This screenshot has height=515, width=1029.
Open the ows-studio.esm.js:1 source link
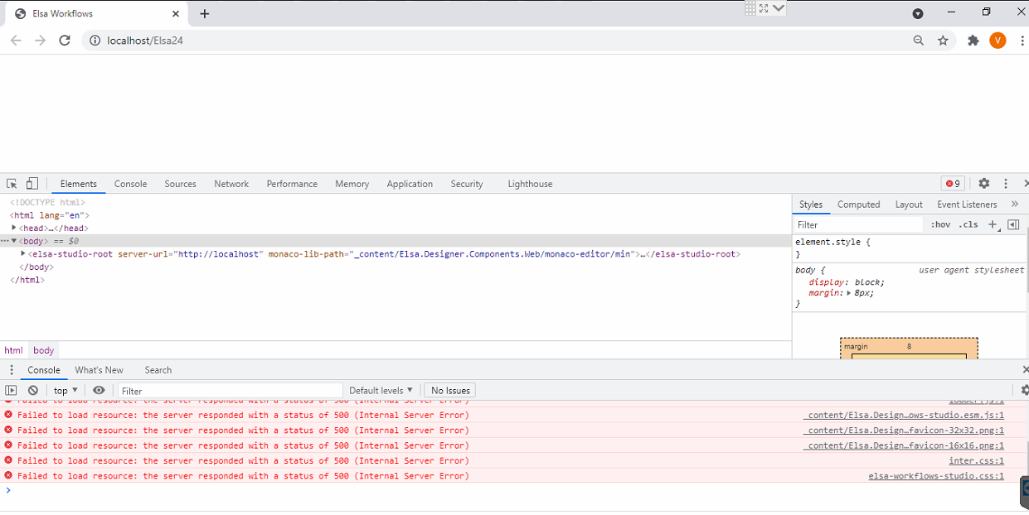pyautogui.click(x=904, y=416)
